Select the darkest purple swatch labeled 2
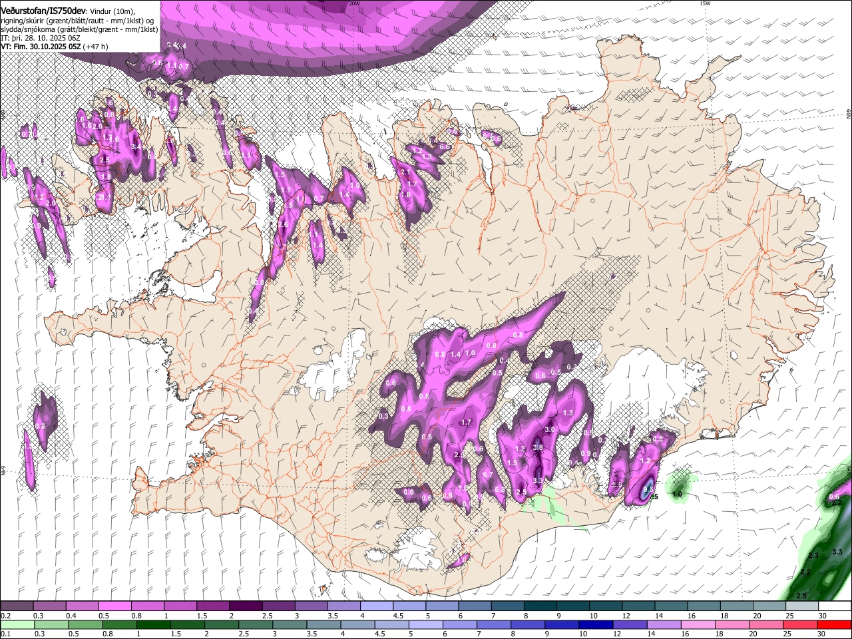The height and width of the screenshot is (639, 852). tap(246, 606)
